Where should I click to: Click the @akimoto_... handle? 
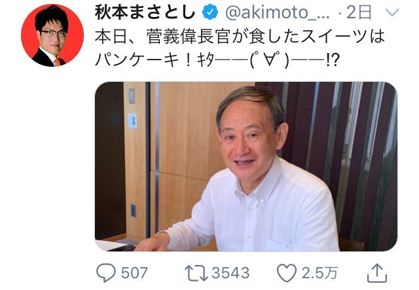278,12
